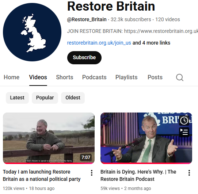Viewport: 198px width, 194px height.
Task: Open options menu for Britain is Dying video
Action: point(189,173)
